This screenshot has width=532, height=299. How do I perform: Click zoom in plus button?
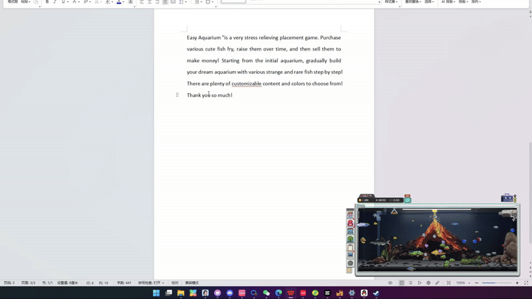[517, 283]
